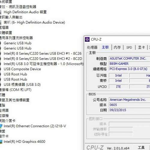The image size is (150, 150).
Task: Switch to the 显卡 tab in CPU-Z
Action: tap(141, 47)
